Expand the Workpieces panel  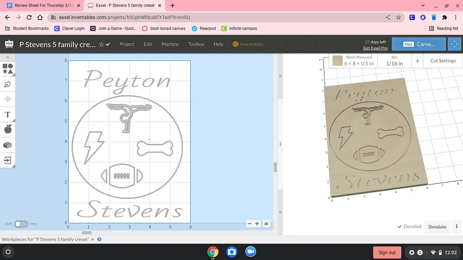coord(93,239)
